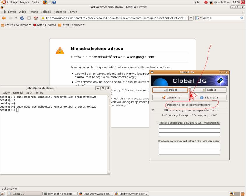This screenshot has width=246, height=196.
Task: Click the search magnifier icon
Action: (242, 18)
